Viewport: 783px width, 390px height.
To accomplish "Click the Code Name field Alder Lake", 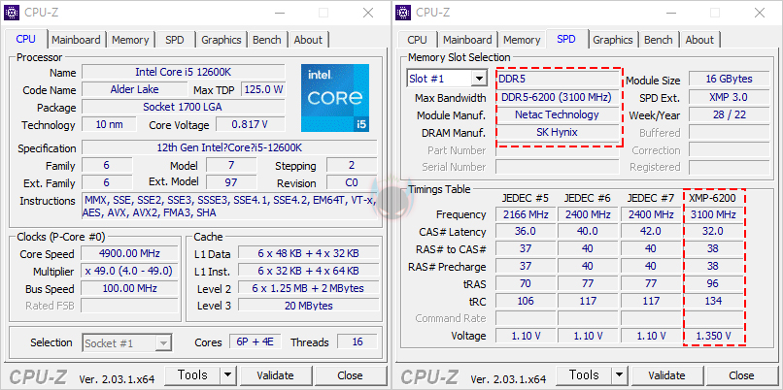I will [x=134, y=89].
